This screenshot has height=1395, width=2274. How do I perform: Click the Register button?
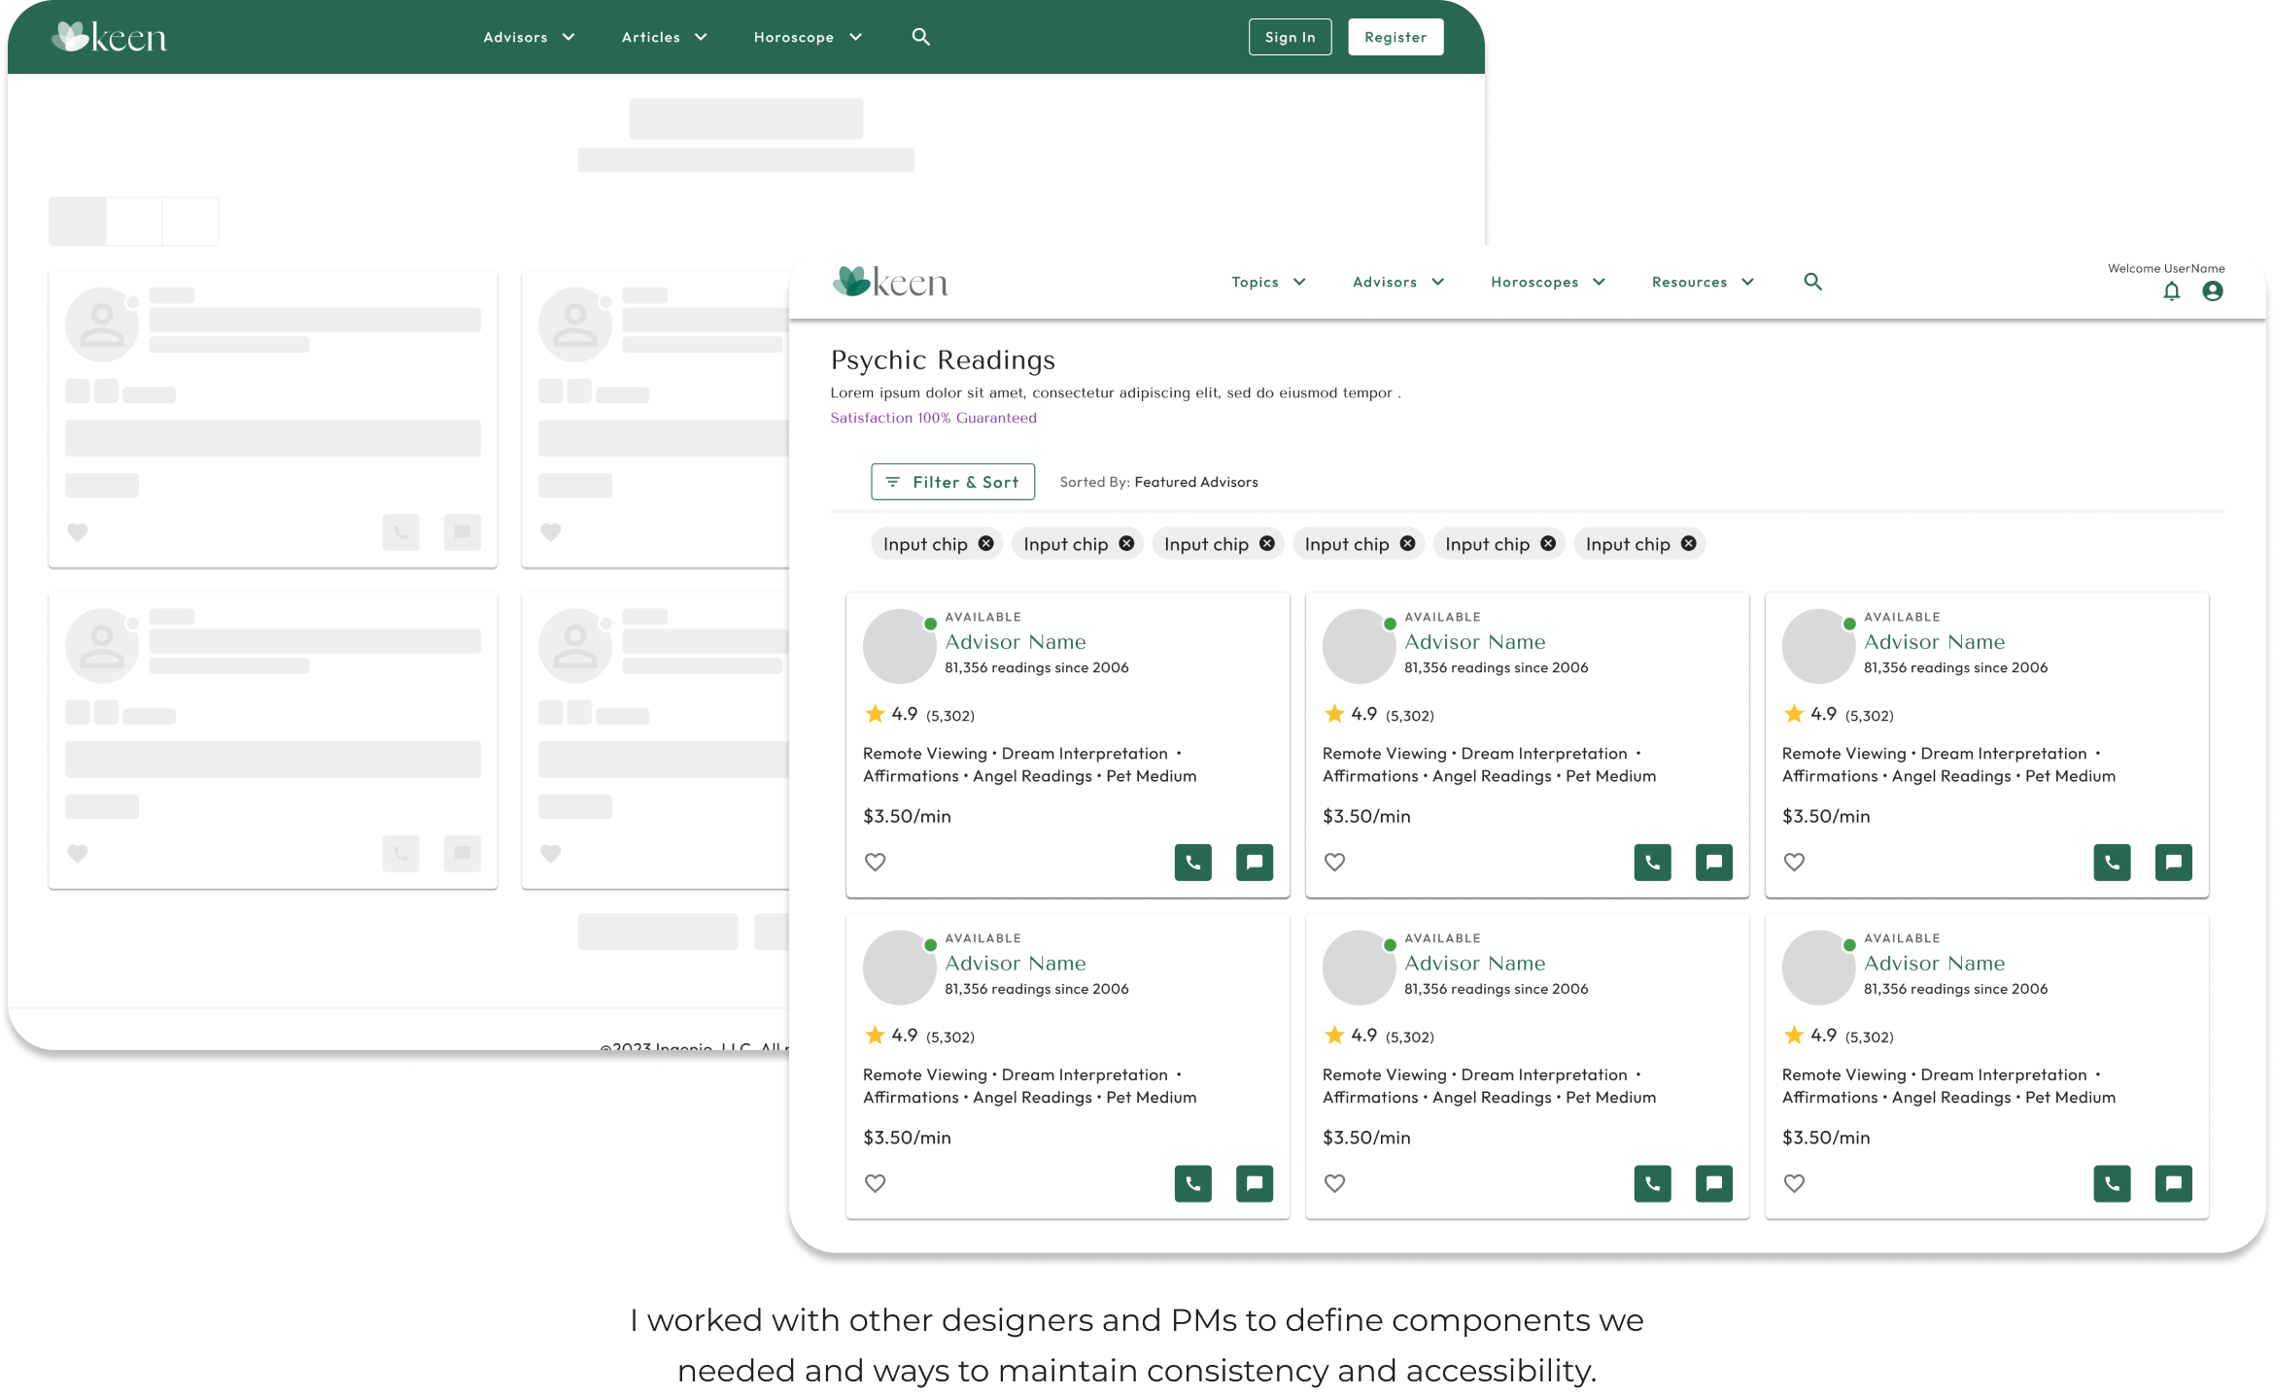pyautogui.click(x=1395, y=37)
